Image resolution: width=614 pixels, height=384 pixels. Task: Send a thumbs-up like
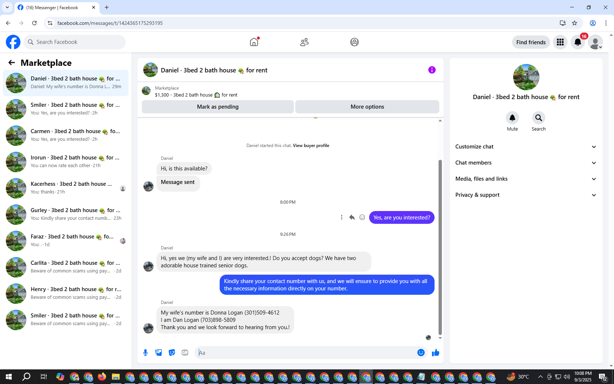(x=436, y=353)
